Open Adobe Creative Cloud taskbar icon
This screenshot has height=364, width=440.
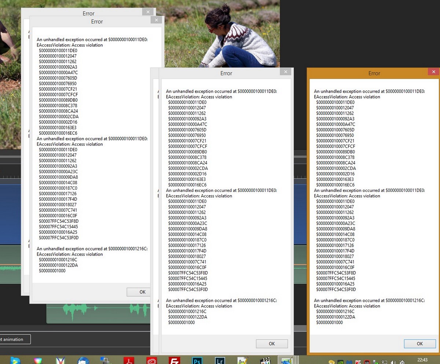click(x=152, y=361)
